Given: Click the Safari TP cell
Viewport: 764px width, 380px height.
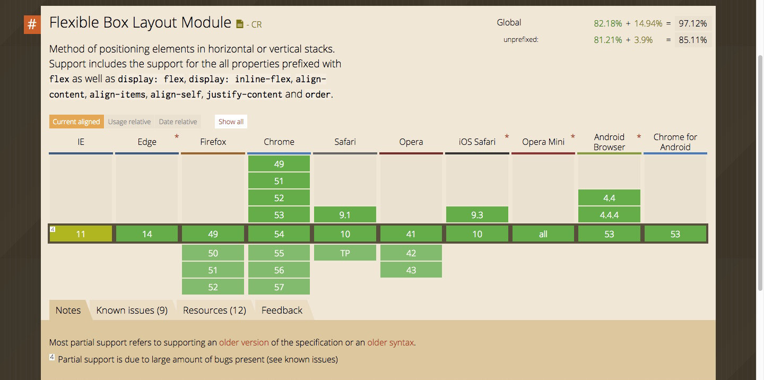Looking at the screenshot, I should (x=345, y=253).
